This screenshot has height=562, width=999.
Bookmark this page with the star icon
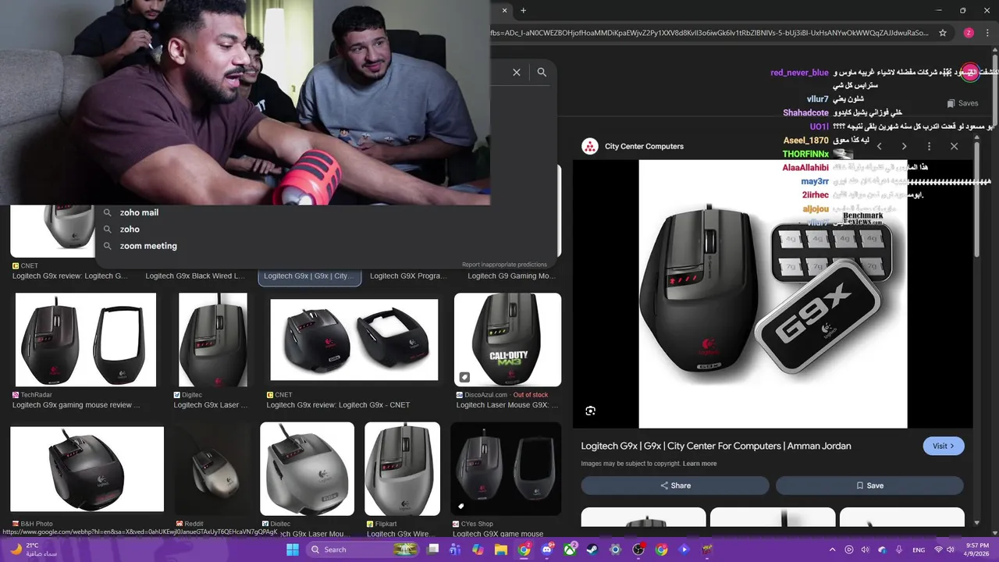[x=943, y=33]
